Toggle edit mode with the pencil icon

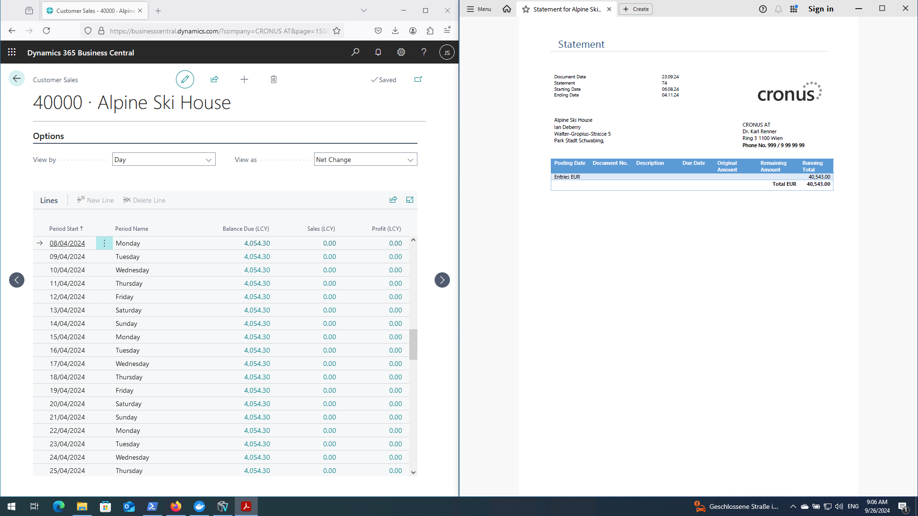185,79
